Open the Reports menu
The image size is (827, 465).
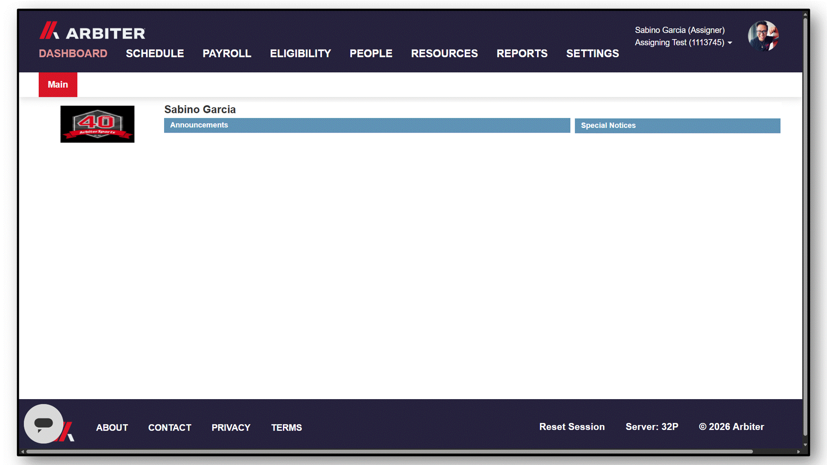tap(522, 53)
